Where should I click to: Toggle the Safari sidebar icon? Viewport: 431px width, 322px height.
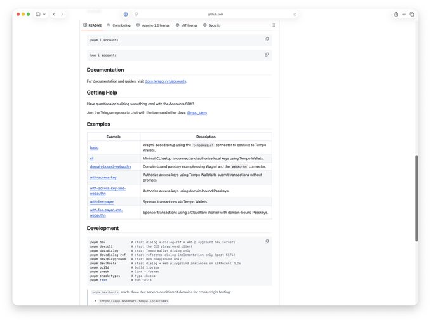[x=37, y=14]
